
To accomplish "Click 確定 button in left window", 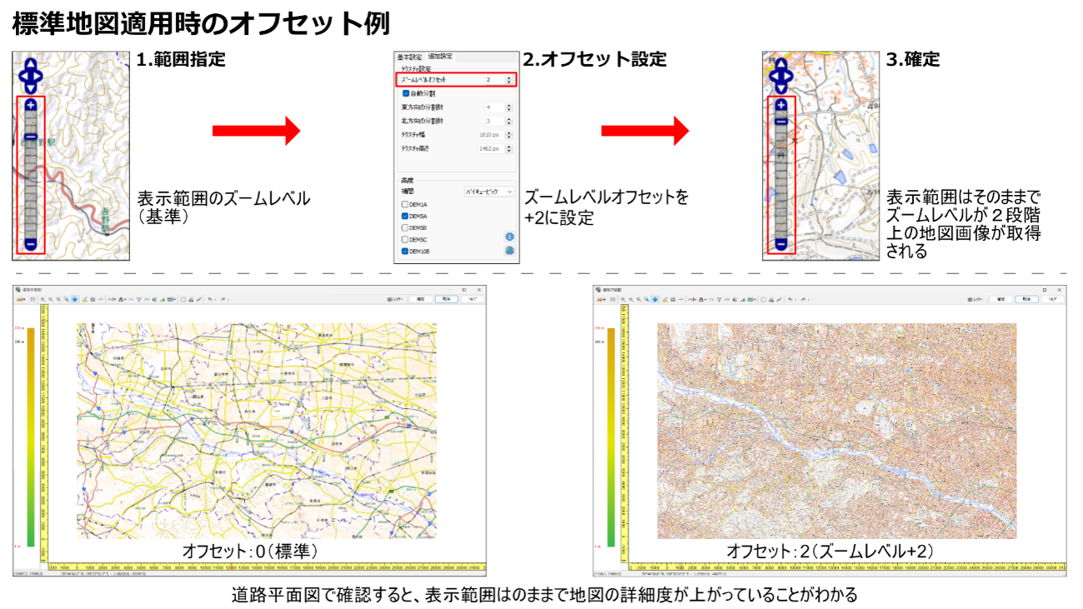I will click(420, 299).
